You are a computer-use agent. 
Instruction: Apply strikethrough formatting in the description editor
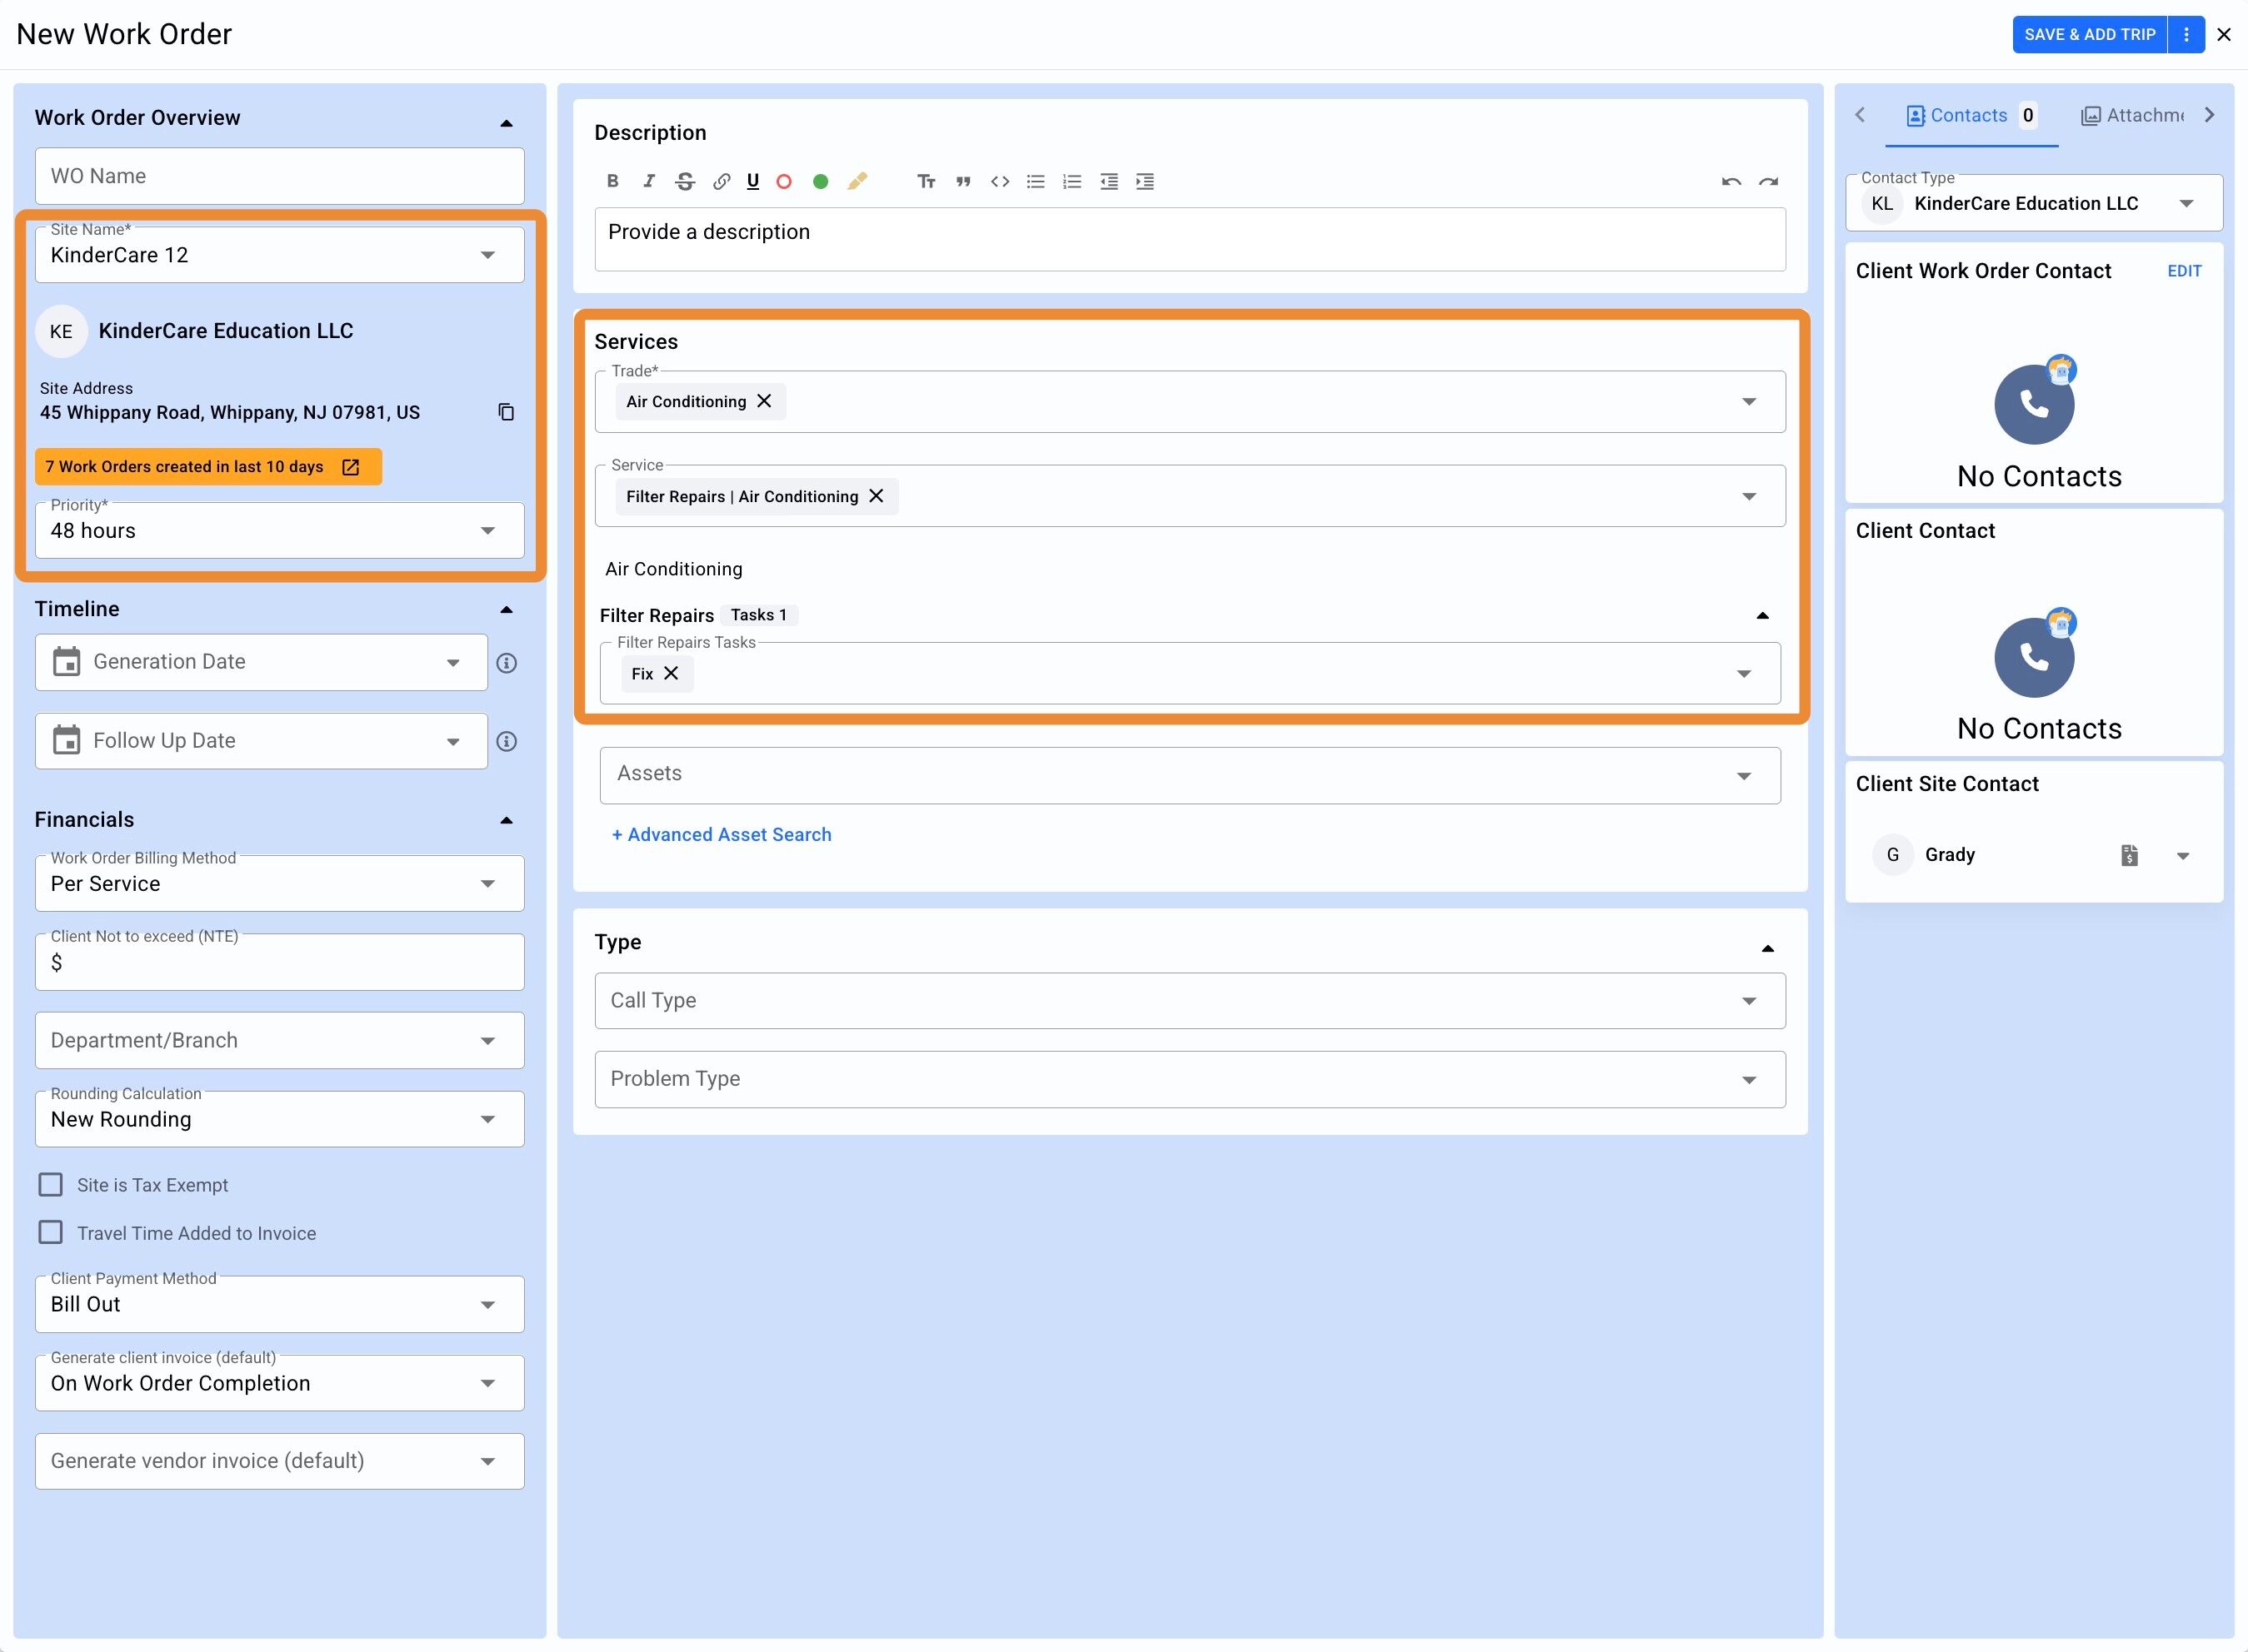point(684,181)
